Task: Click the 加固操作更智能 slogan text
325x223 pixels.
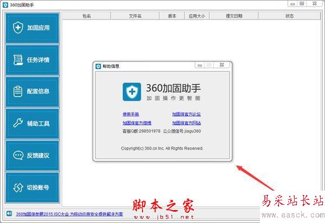Action: click(x=173, y=98)
